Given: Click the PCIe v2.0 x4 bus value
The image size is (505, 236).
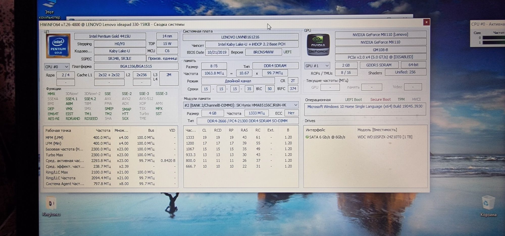Looking at the screenshot, I should (381, 57).
